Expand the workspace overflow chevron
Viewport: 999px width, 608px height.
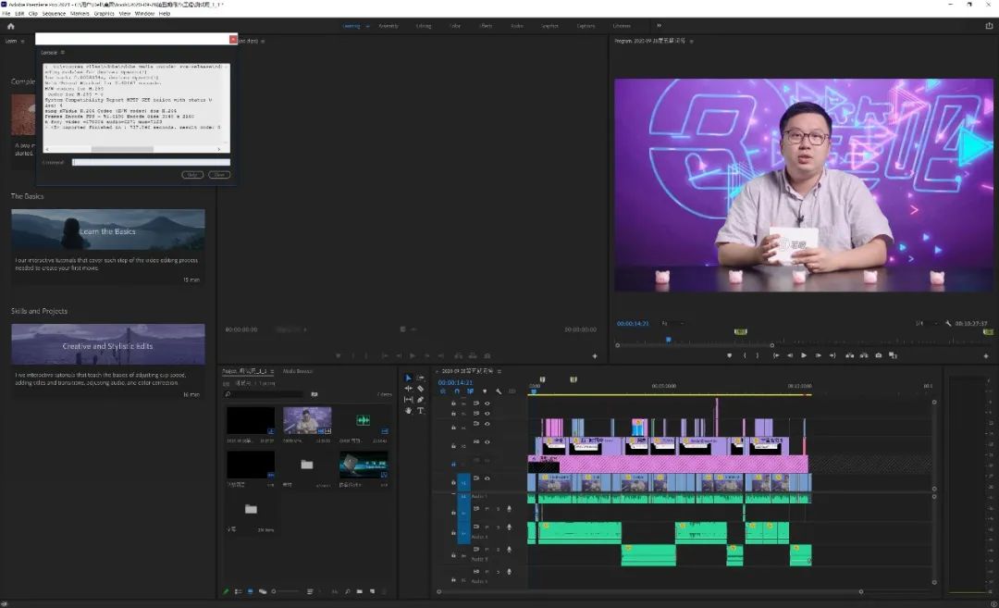coord(660,26)
